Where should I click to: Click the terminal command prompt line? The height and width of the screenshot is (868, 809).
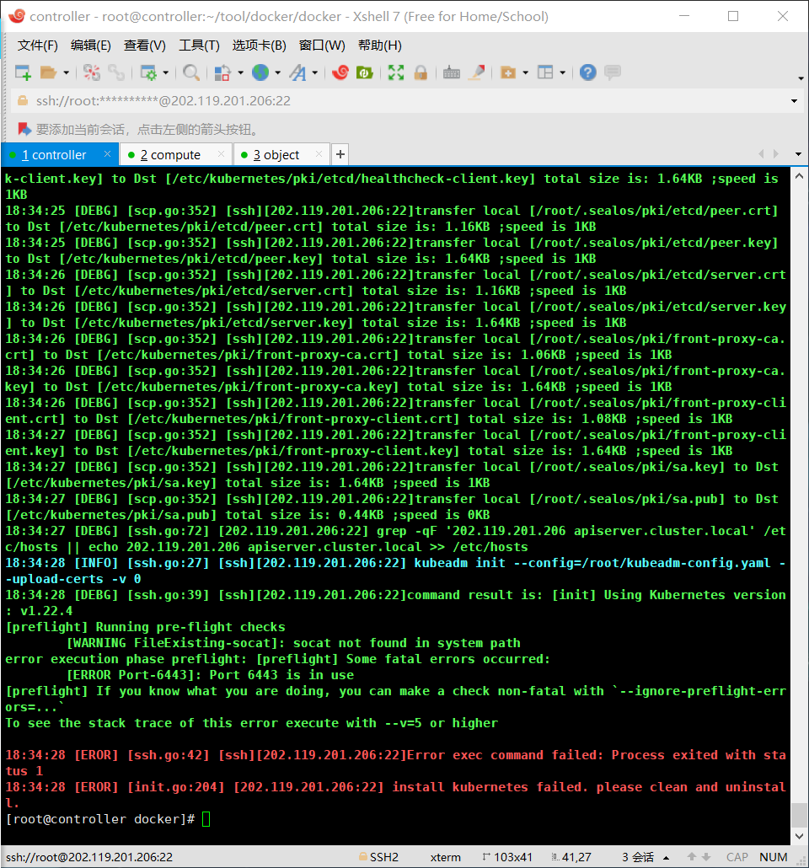point(108,819)
